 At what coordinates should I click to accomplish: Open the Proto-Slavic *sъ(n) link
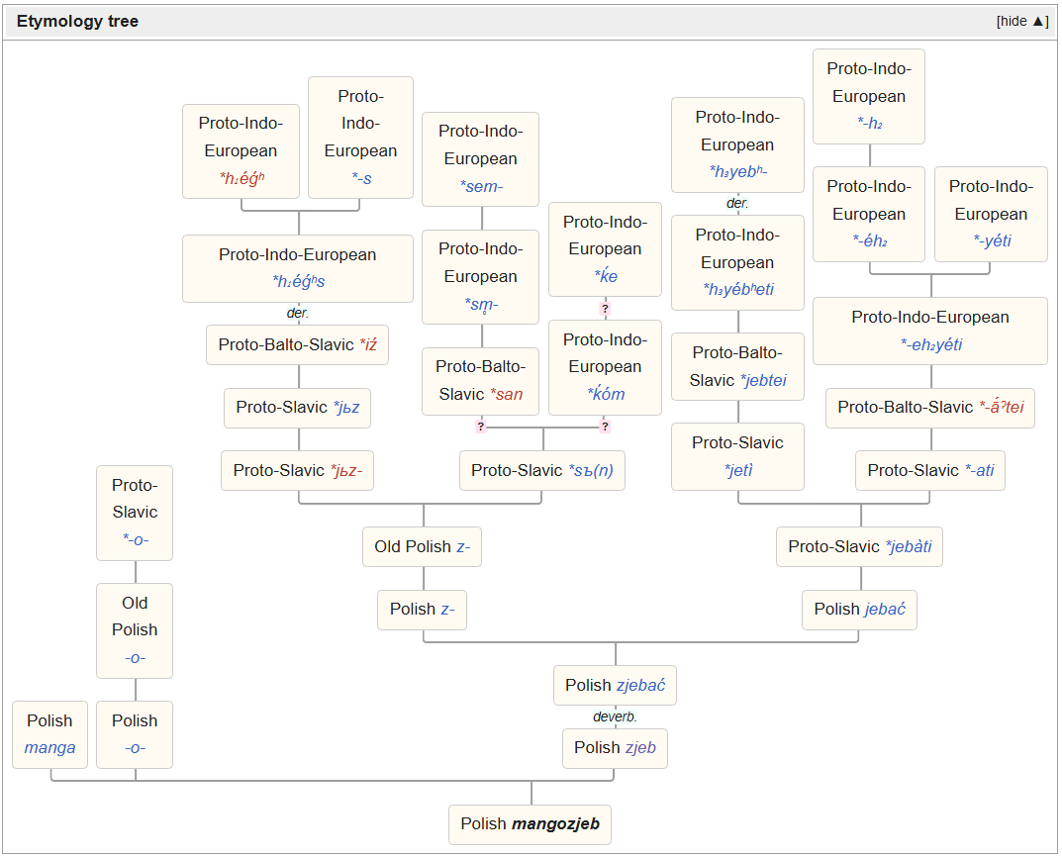(591, 470)
